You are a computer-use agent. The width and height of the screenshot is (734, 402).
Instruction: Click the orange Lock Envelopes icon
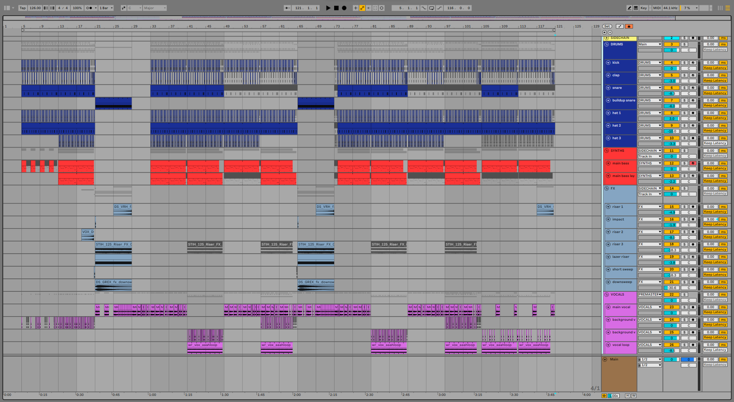click(x=629, y=26)
